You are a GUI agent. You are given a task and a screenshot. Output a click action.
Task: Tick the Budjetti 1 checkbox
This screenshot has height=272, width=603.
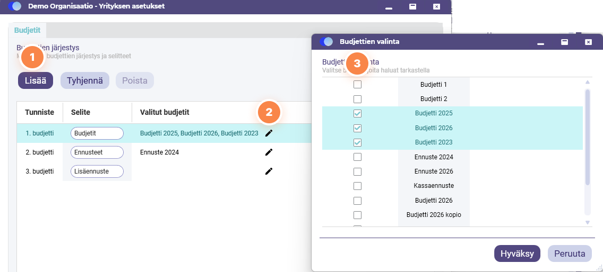pos(357,84)
